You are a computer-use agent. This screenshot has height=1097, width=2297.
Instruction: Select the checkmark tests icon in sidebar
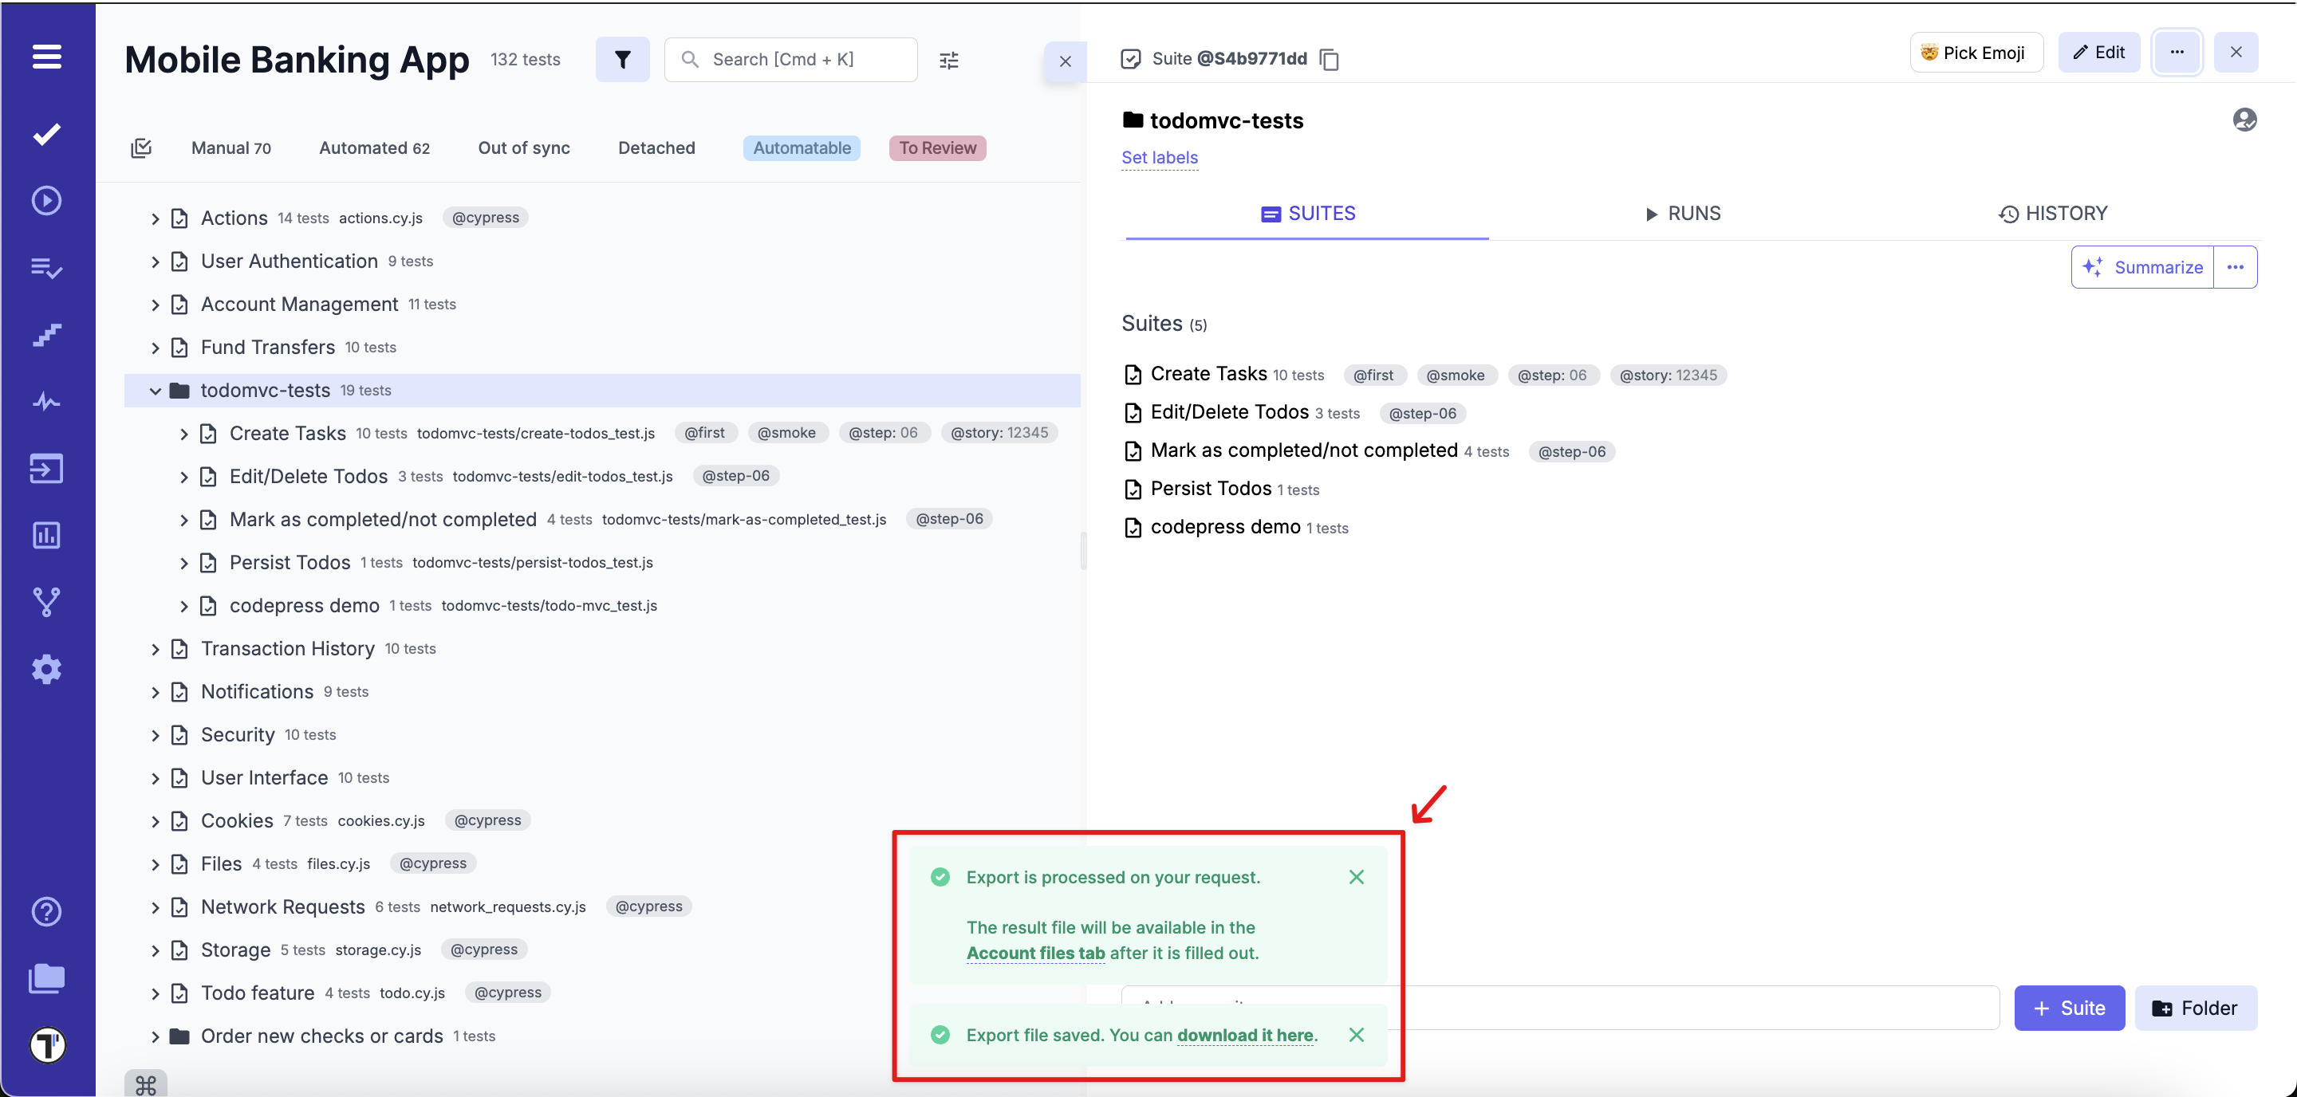point(45,134)
